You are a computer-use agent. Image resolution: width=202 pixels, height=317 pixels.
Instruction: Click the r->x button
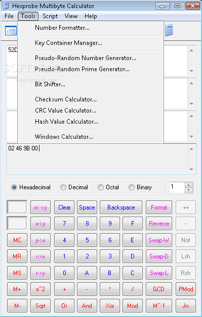click(x=41, y=256)
